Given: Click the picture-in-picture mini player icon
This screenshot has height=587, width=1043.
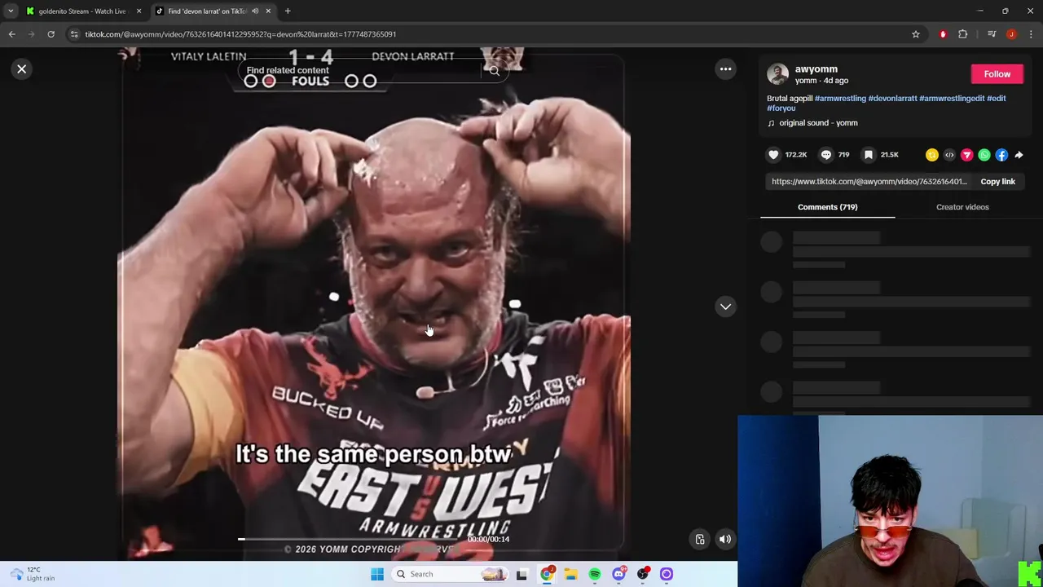Looking at the screenshot, I should point(700,539).
